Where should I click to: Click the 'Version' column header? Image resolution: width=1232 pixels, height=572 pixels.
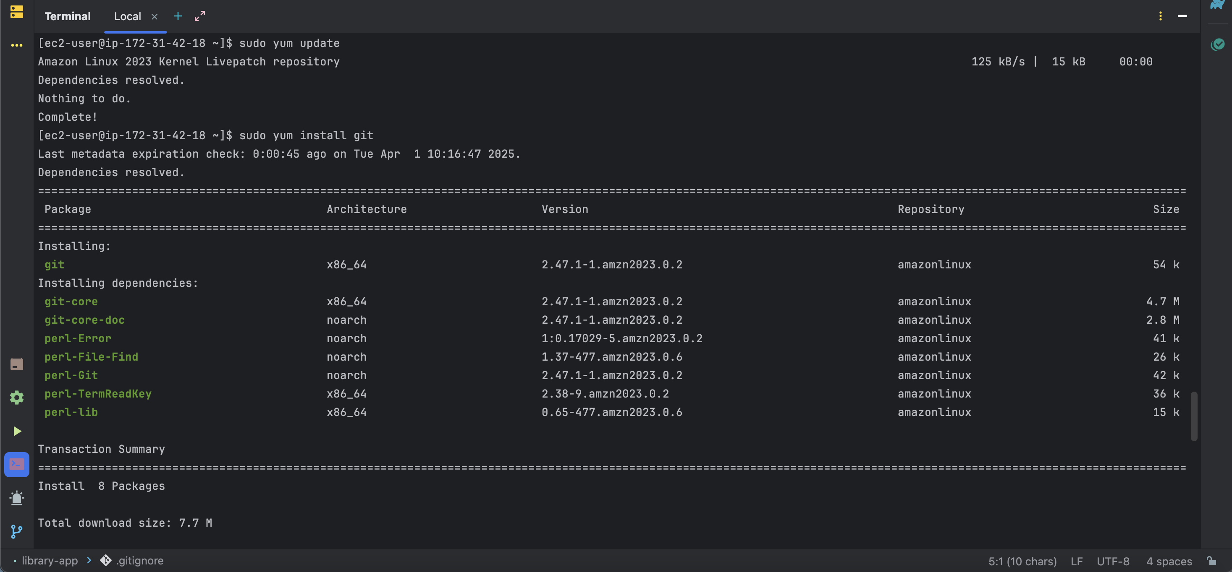[565, 209]
